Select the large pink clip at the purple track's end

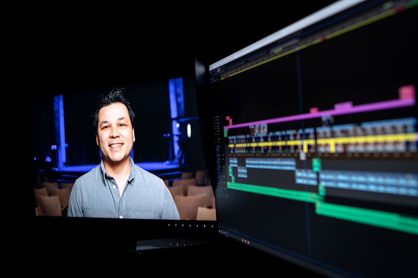tap(407, 92)
